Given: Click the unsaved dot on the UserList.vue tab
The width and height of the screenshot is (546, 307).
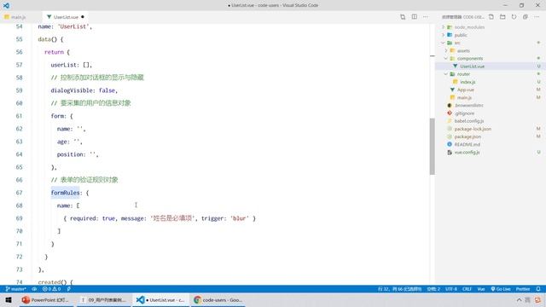Looking at the screenshot, I should (83, 17).
